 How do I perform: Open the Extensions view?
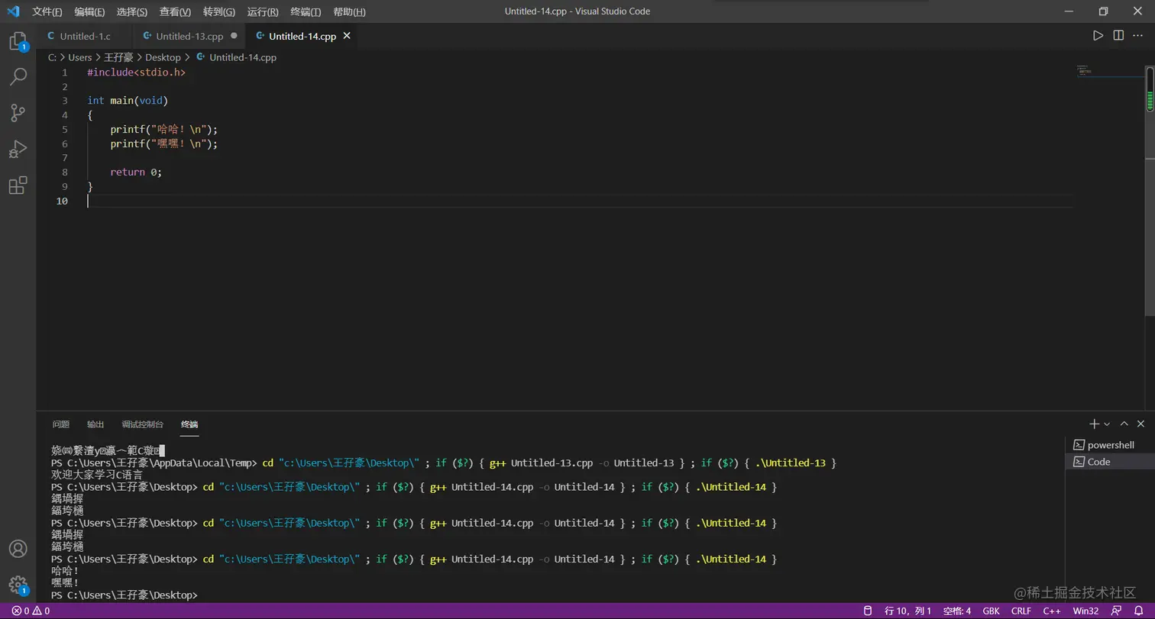[x=18, y=185]
